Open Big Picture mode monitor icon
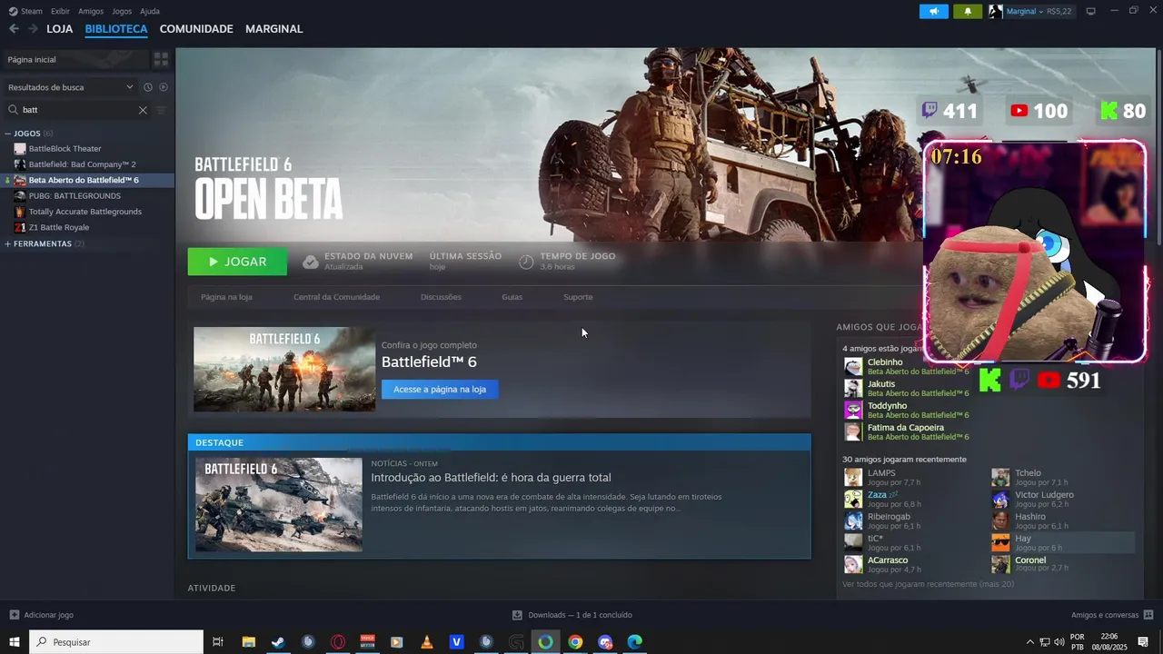The image size is (1163, 654). (x=1091, y=12)
